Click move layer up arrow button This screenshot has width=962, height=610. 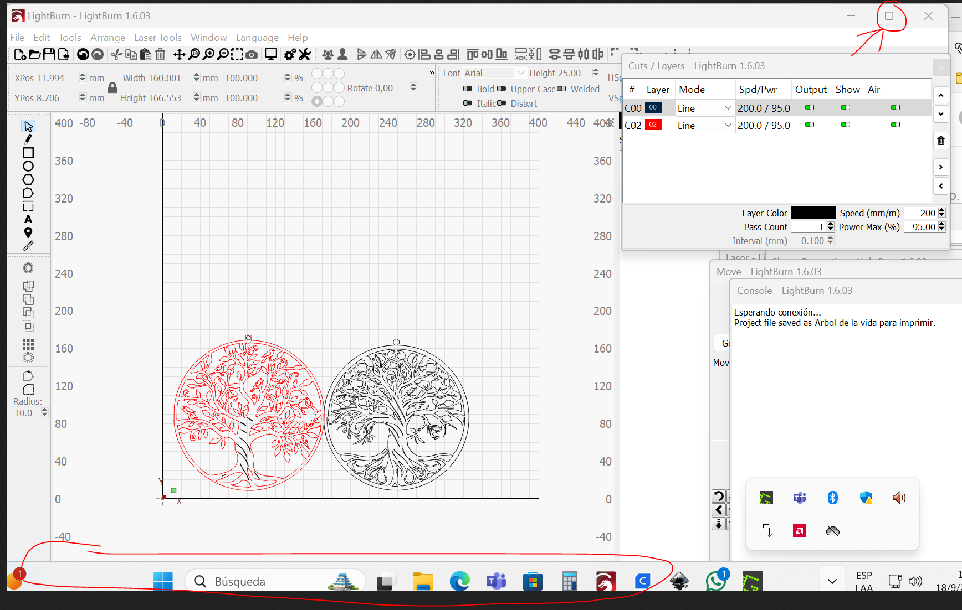941,96
